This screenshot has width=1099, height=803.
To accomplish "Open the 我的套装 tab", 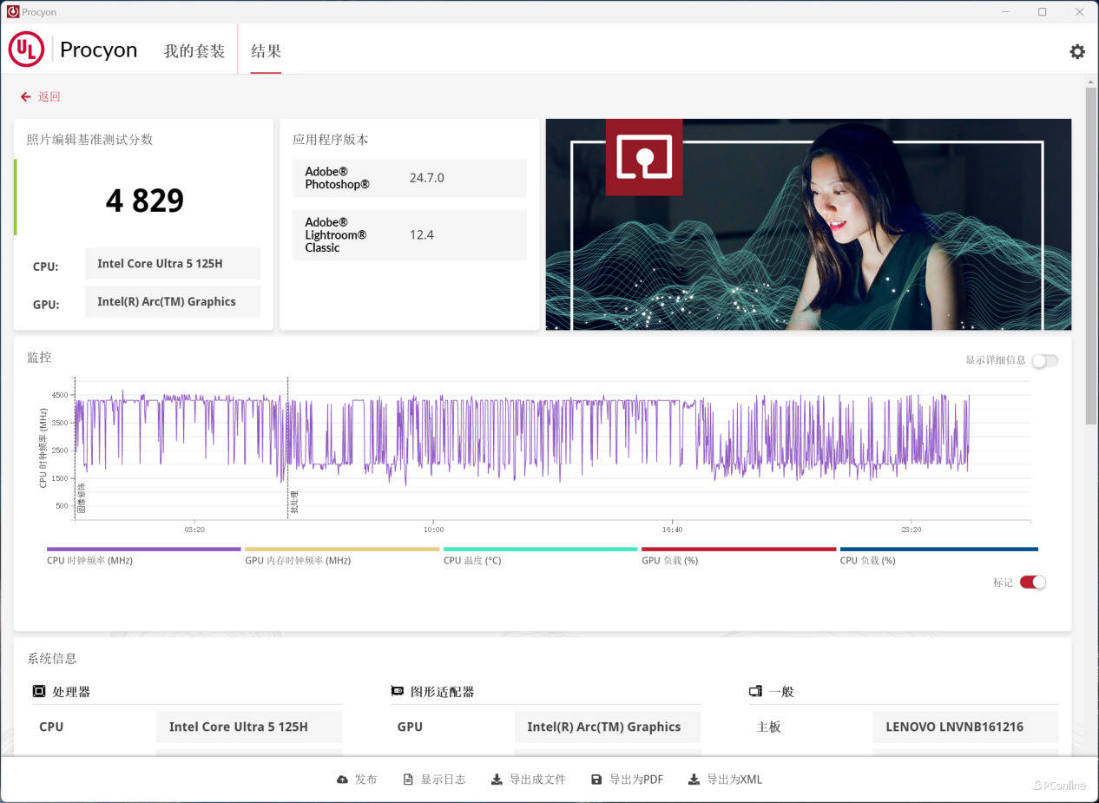I will tap(194, 51).
